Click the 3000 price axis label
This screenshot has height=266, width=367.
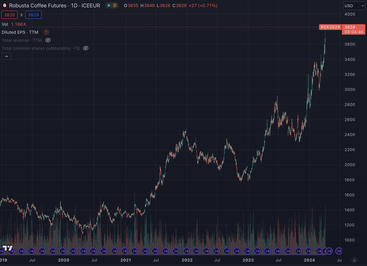(x=350, y=89)
